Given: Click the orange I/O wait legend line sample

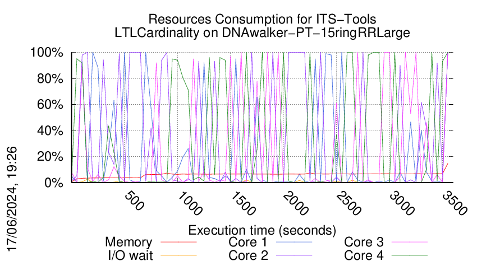Looking at the screenshot, I should [x=178, y=255].
